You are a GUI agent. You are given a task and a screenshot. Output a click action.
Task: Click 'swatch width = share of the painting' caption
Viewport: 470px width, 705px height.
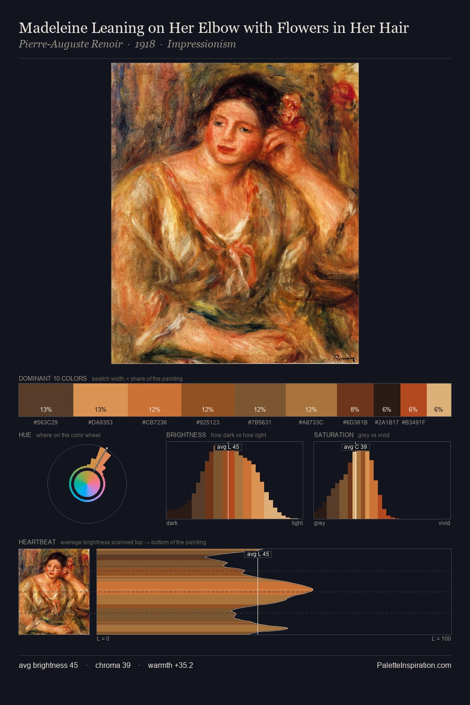click(137, 379)
